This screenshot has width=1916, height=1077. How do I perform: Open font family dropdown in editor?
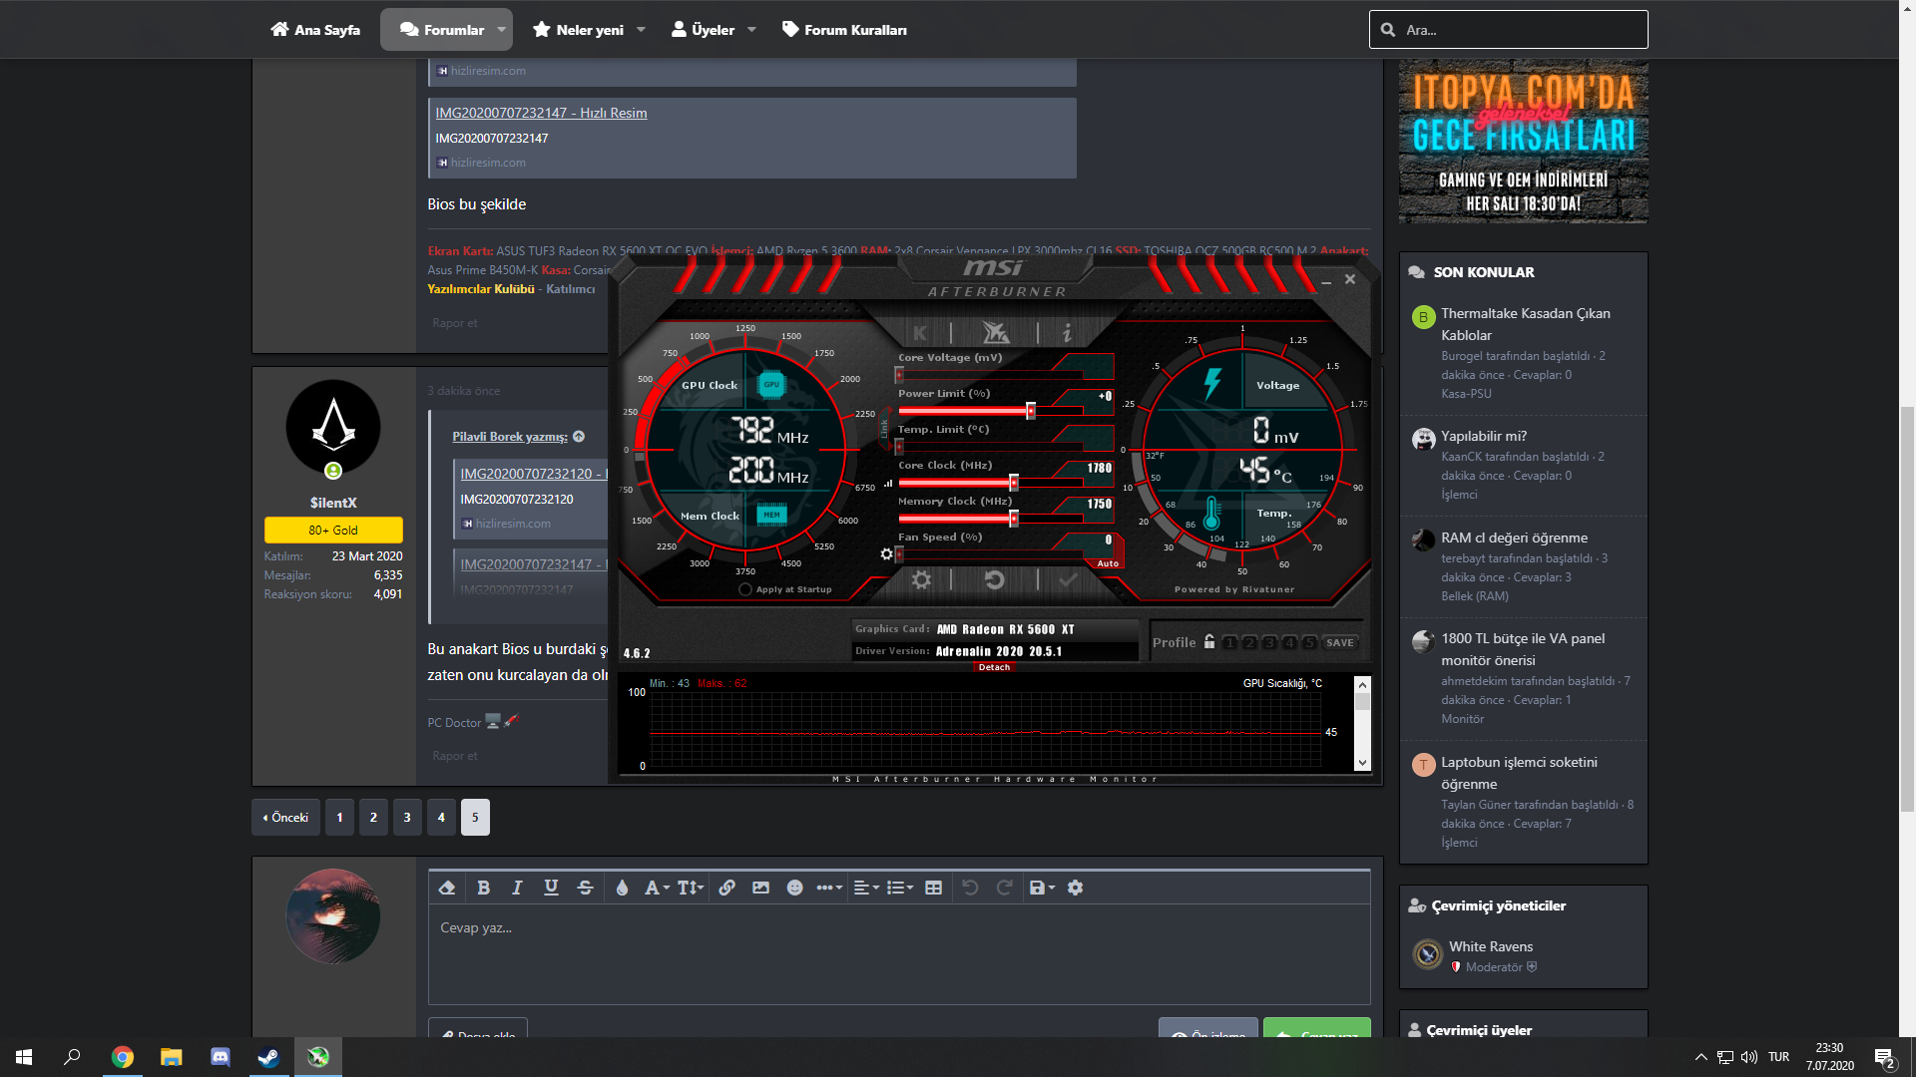pyautogui.click(x=656, y=888)
